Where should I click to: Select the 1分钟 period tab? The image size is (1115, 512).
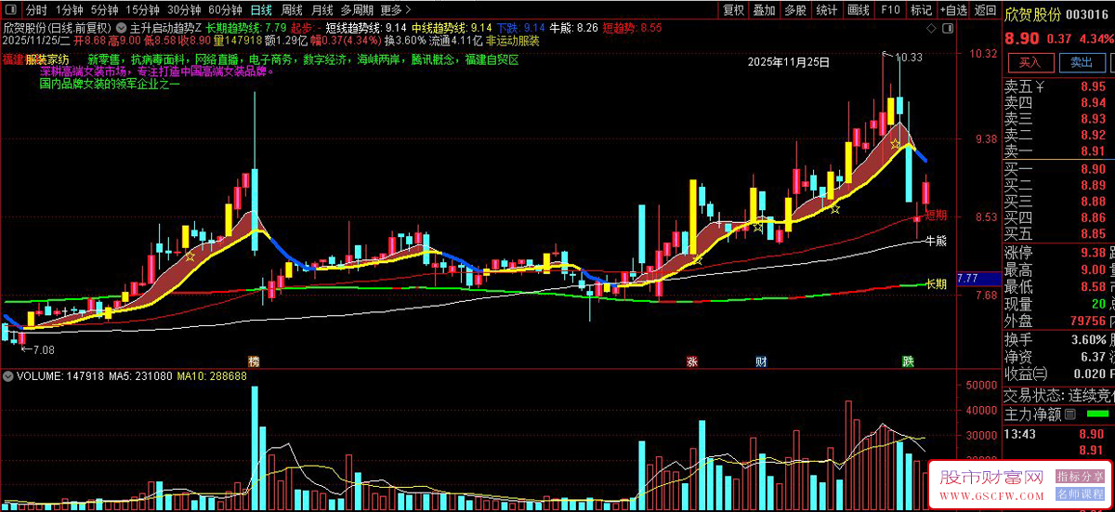70,10
